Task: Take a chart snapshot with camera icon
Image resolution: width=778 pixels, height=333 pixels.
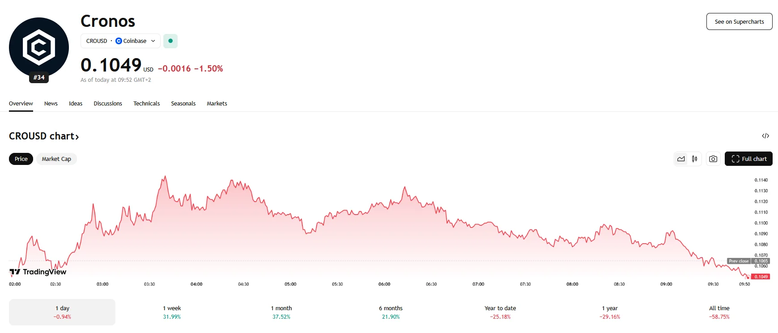Action: [x=713, y=159]
